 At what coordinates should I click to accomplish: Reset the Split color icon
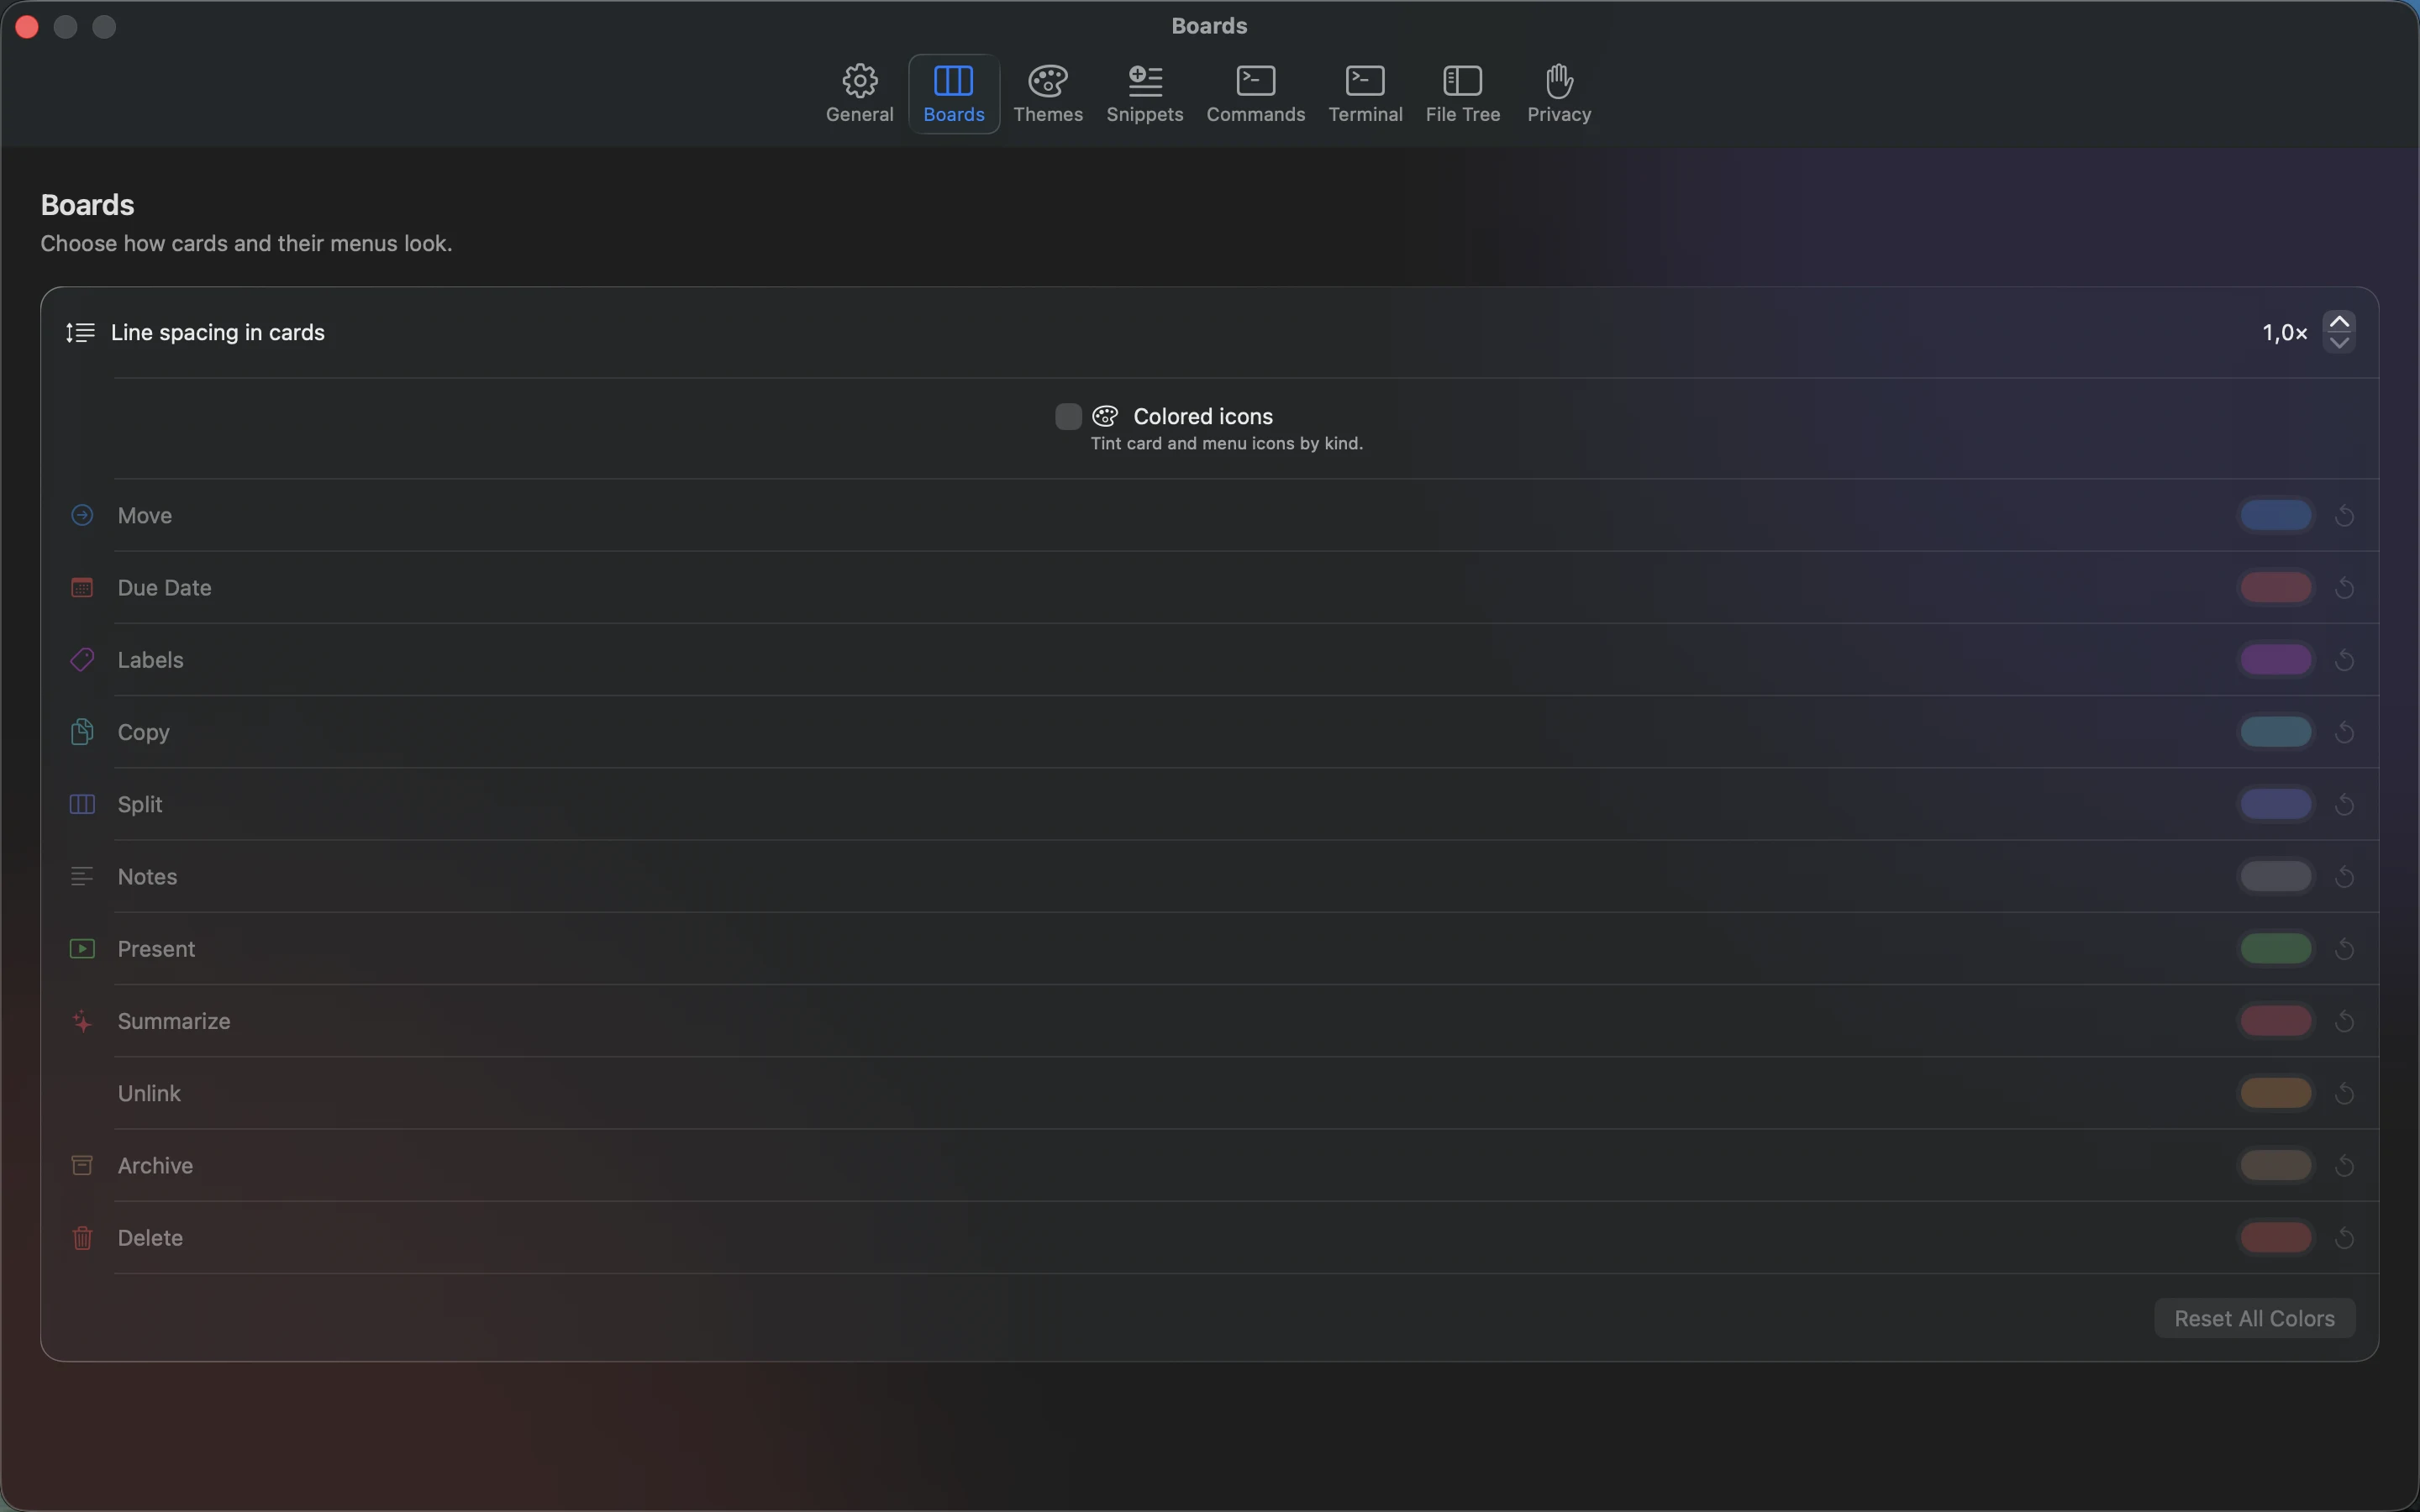tap(2344, 805)
